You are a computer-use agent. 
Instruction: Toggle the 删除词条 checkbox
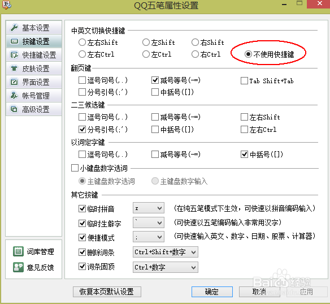click(x=82, y=252)
